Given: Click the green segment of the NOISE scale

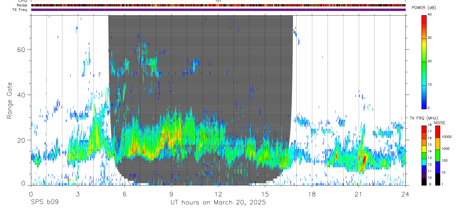Looking at the screenshot, I should 437,156.
